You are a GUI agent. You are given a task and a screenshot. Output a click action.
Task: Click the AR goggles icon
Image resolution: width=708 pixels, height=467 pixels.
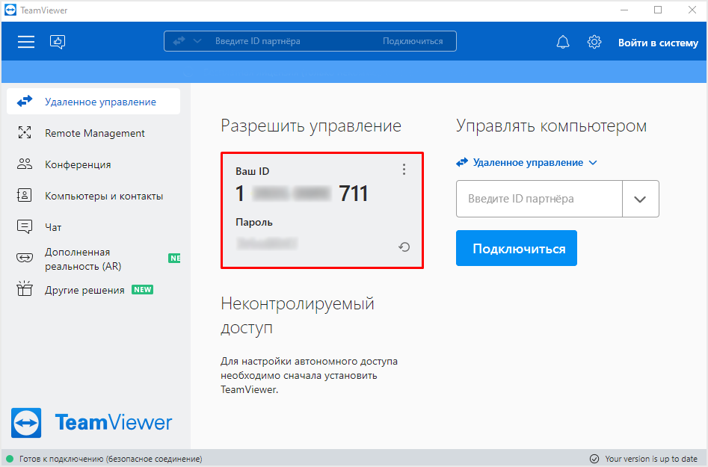pos(25,258)
